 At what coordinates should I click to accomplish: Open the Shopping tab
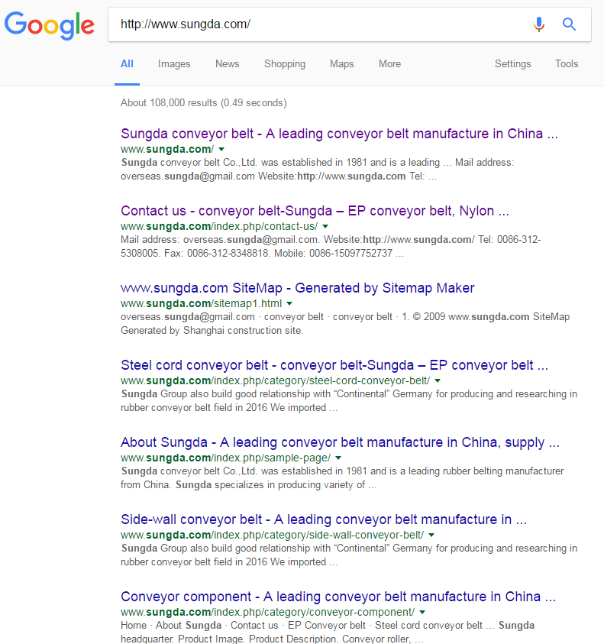click(285, 64)
